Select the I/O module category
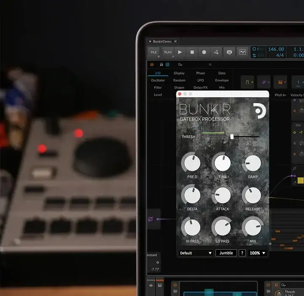304x296 pixels. [158, 73]
